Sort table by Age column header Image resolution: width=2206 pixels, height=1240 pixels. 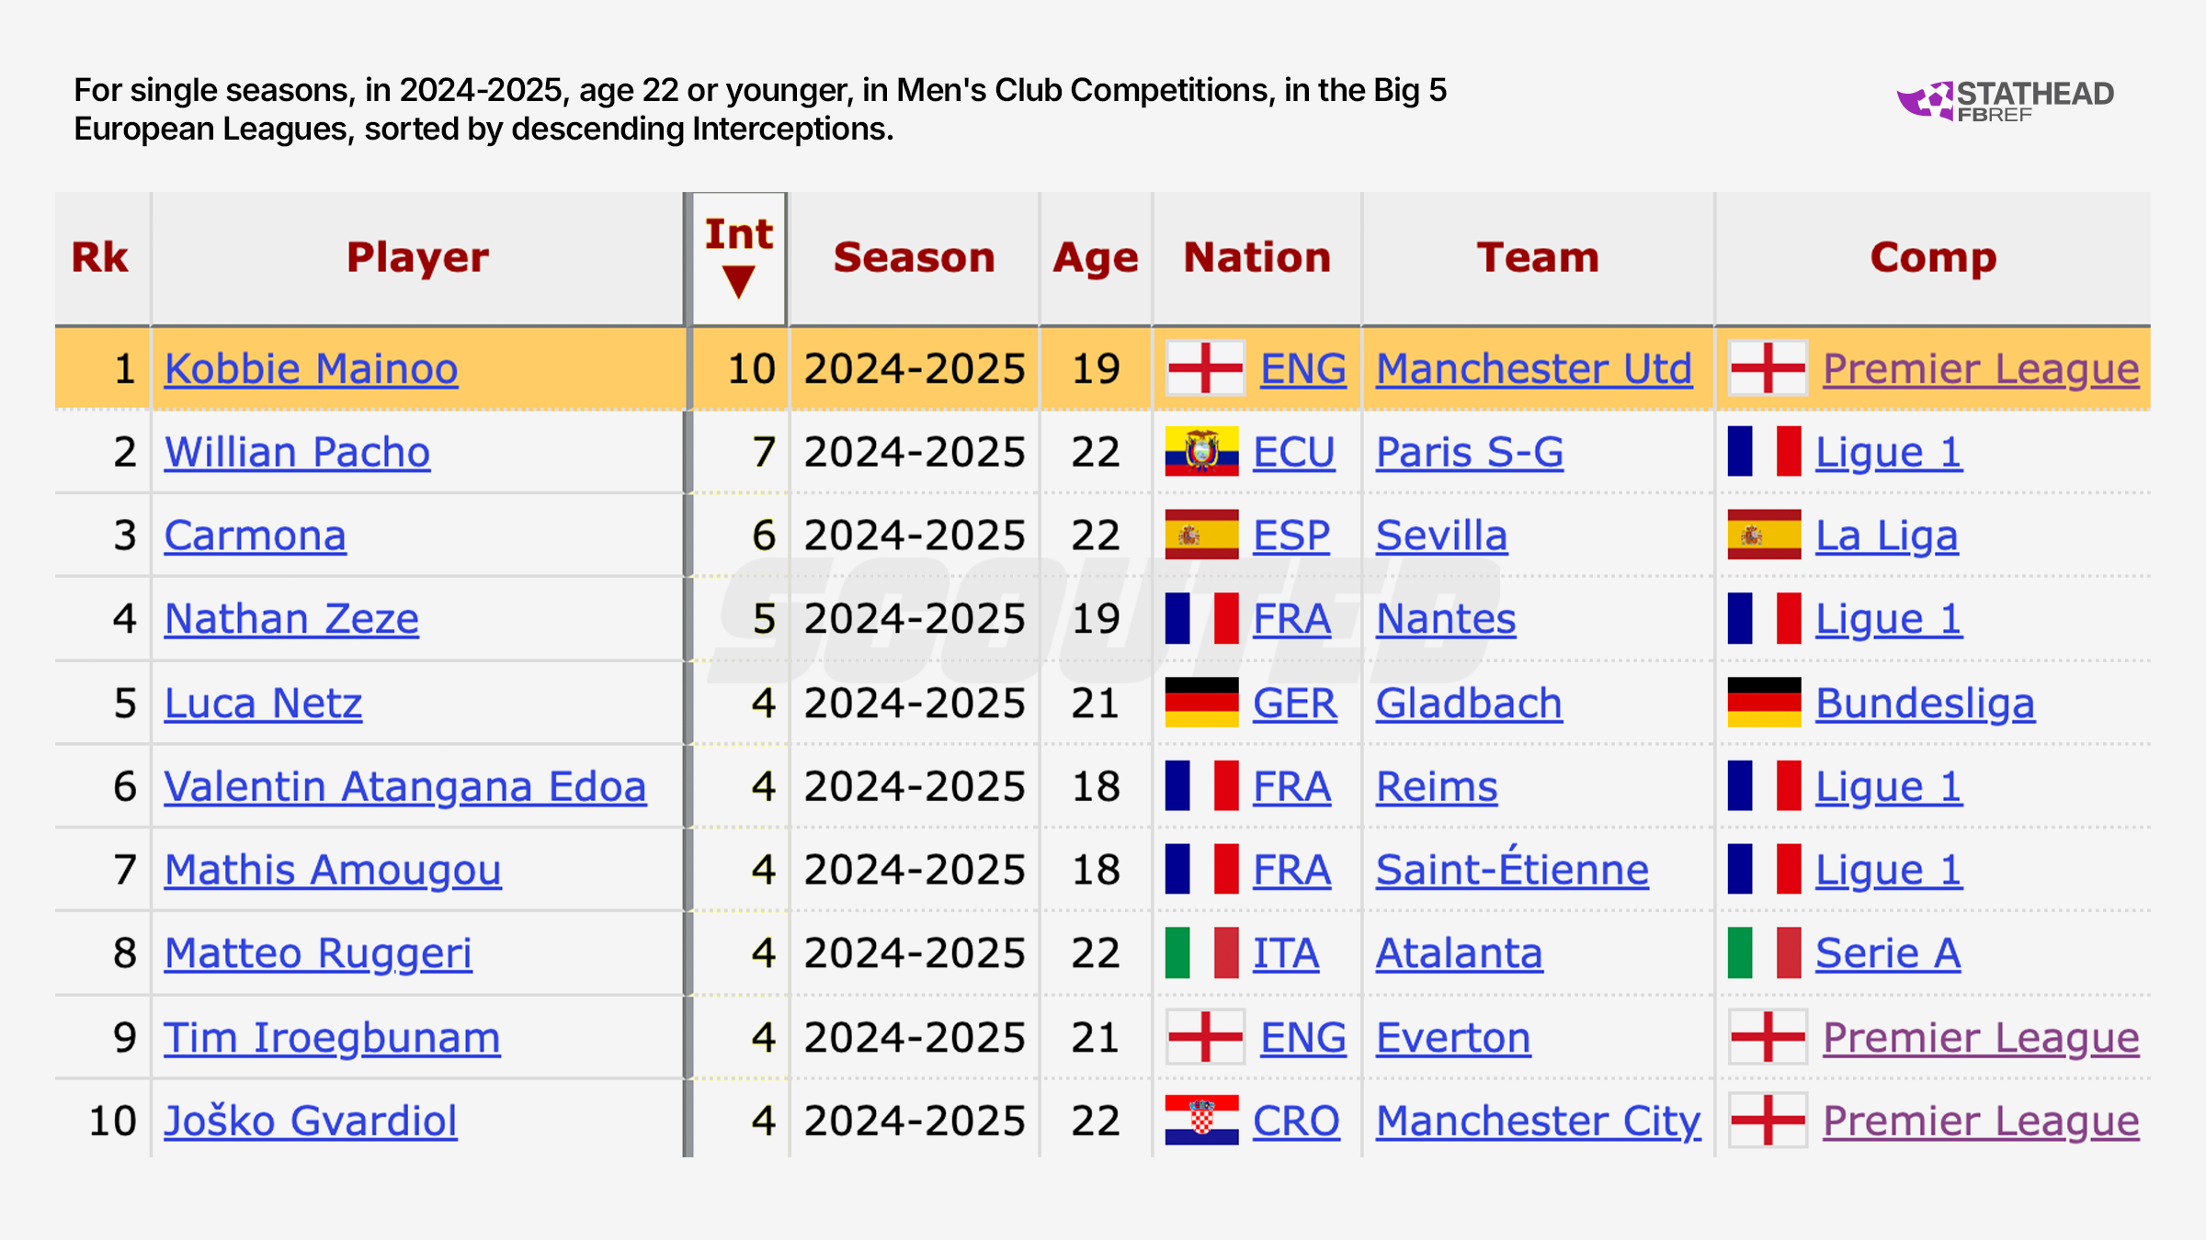pyautogui.click(x=1095, y=257)
